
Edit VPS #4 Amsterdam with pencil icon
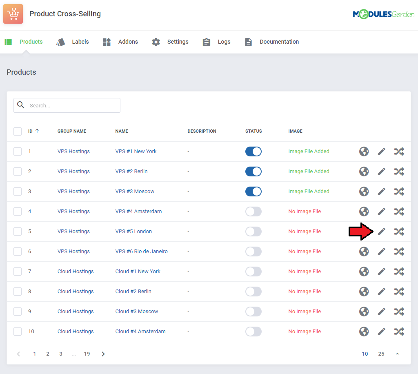click(x=382, y=211)
